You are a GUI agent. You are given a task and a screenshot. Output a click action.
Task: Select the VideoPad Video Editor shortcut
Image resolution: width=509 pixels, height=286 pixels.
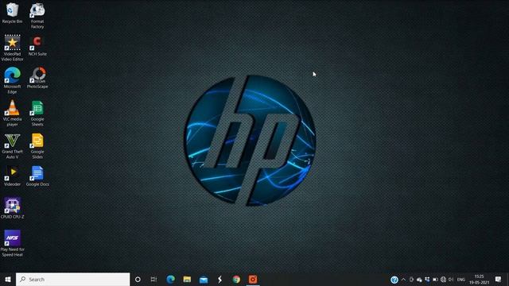pyautogui.click(x=12, y=48)
